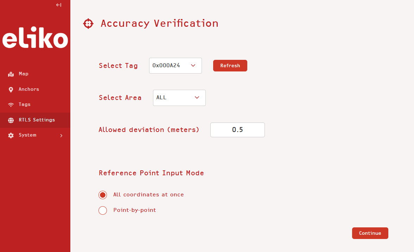Expand the System submenu chevron
This screenshot has width=414, height=252.
pos(61,136)
